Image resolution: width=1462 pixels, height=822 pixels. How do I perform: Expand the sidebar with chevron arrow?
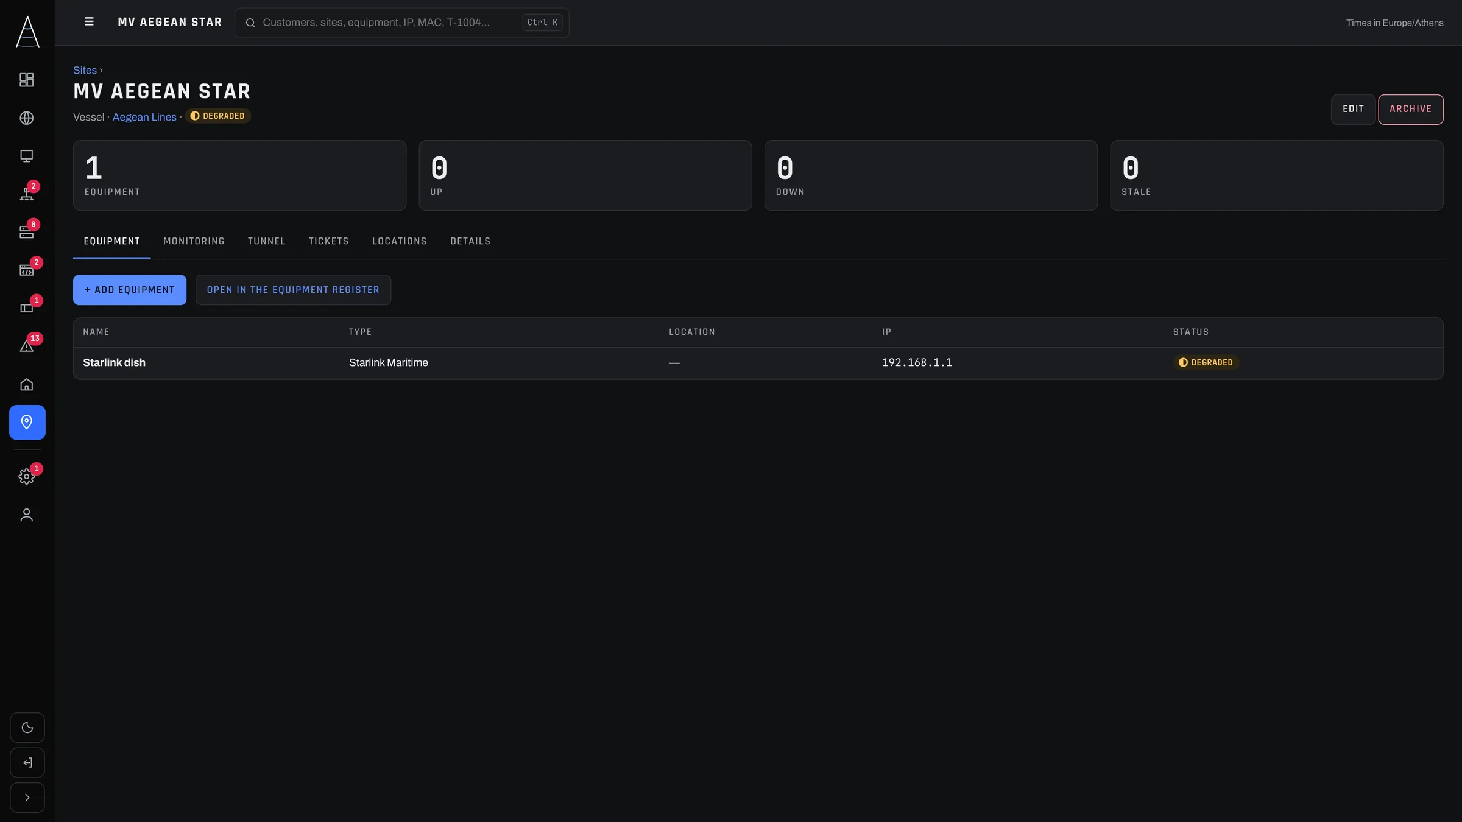click(x=27, y=798)
